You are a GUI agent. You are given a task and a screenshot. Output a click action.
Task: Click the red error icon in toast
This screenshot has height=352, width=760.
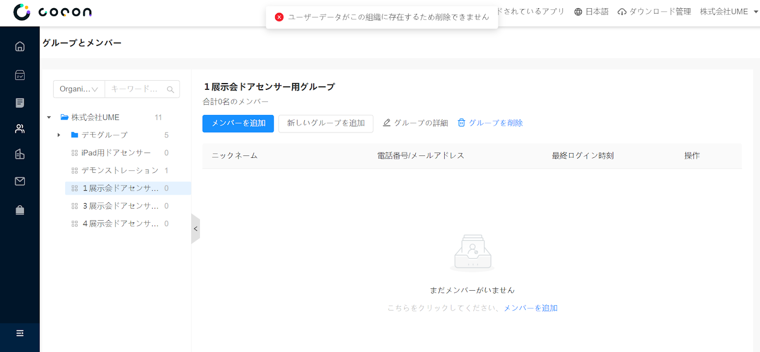coord(279,17)
